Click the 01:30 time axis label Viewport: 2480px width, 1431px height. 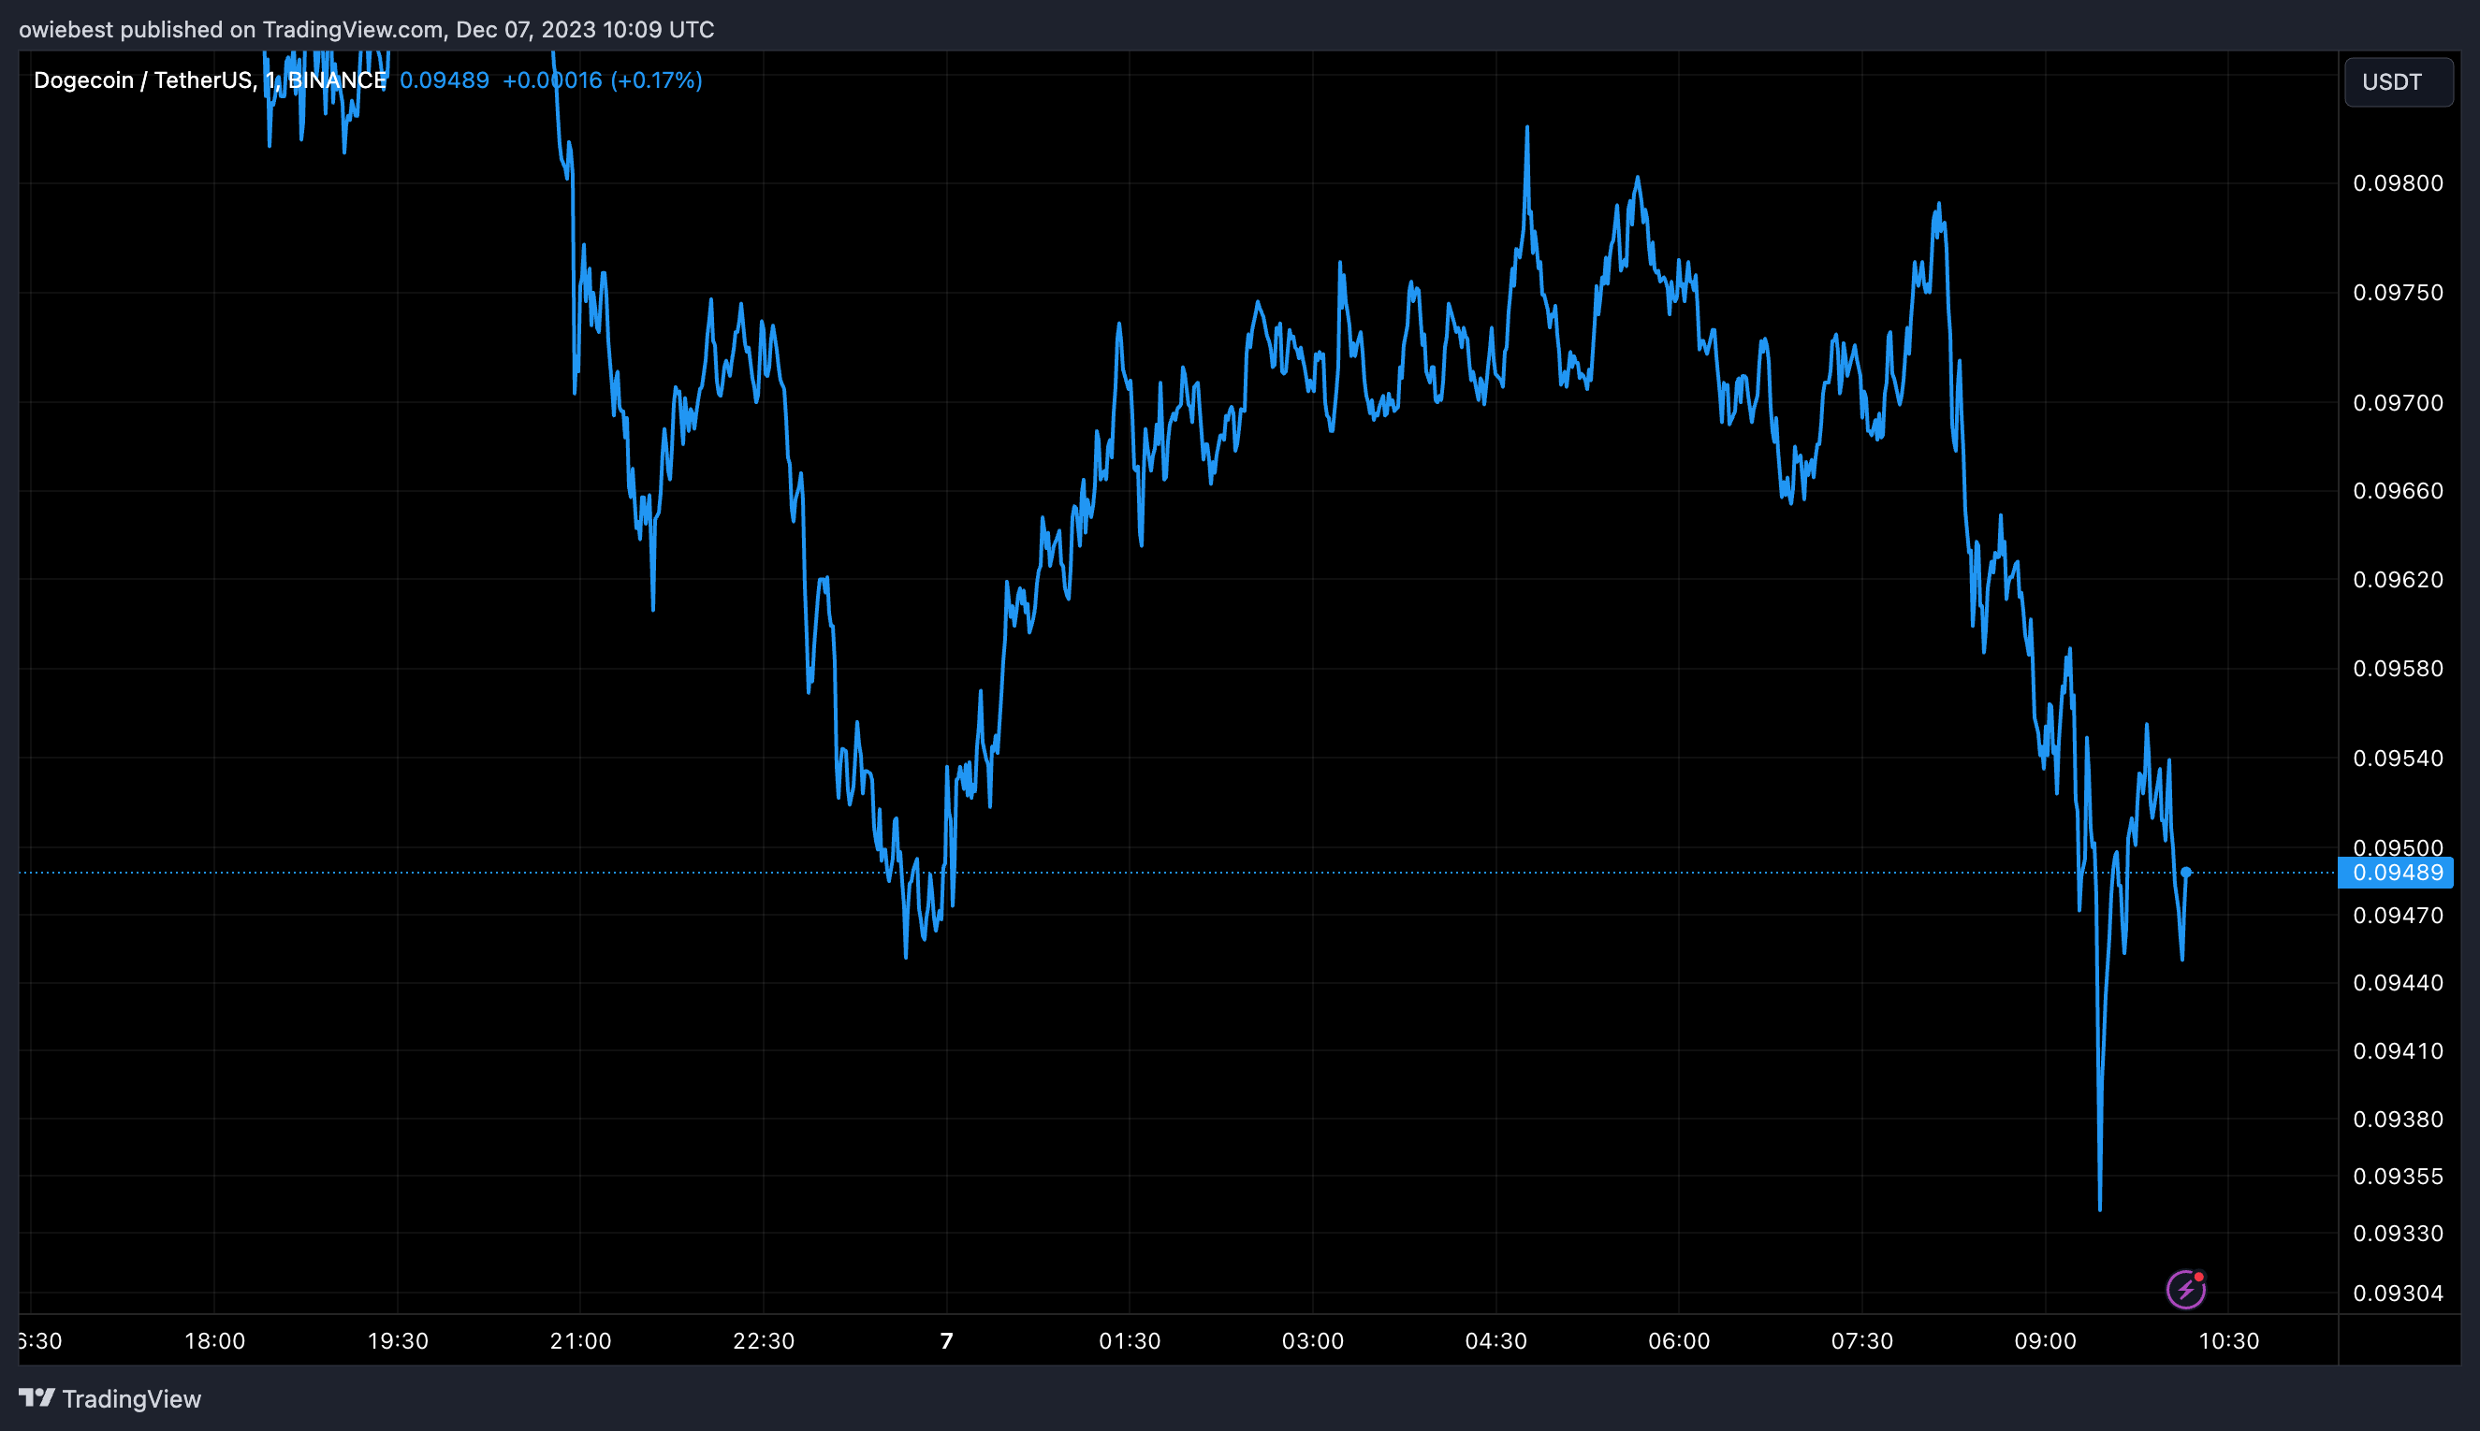point(1129,1340)
